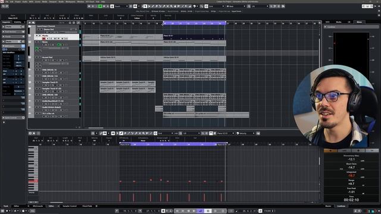Select the Stereo Out channel name
The width and height of the screenshot is (381, 214).
pyautogui.click(x=49, y=29)
